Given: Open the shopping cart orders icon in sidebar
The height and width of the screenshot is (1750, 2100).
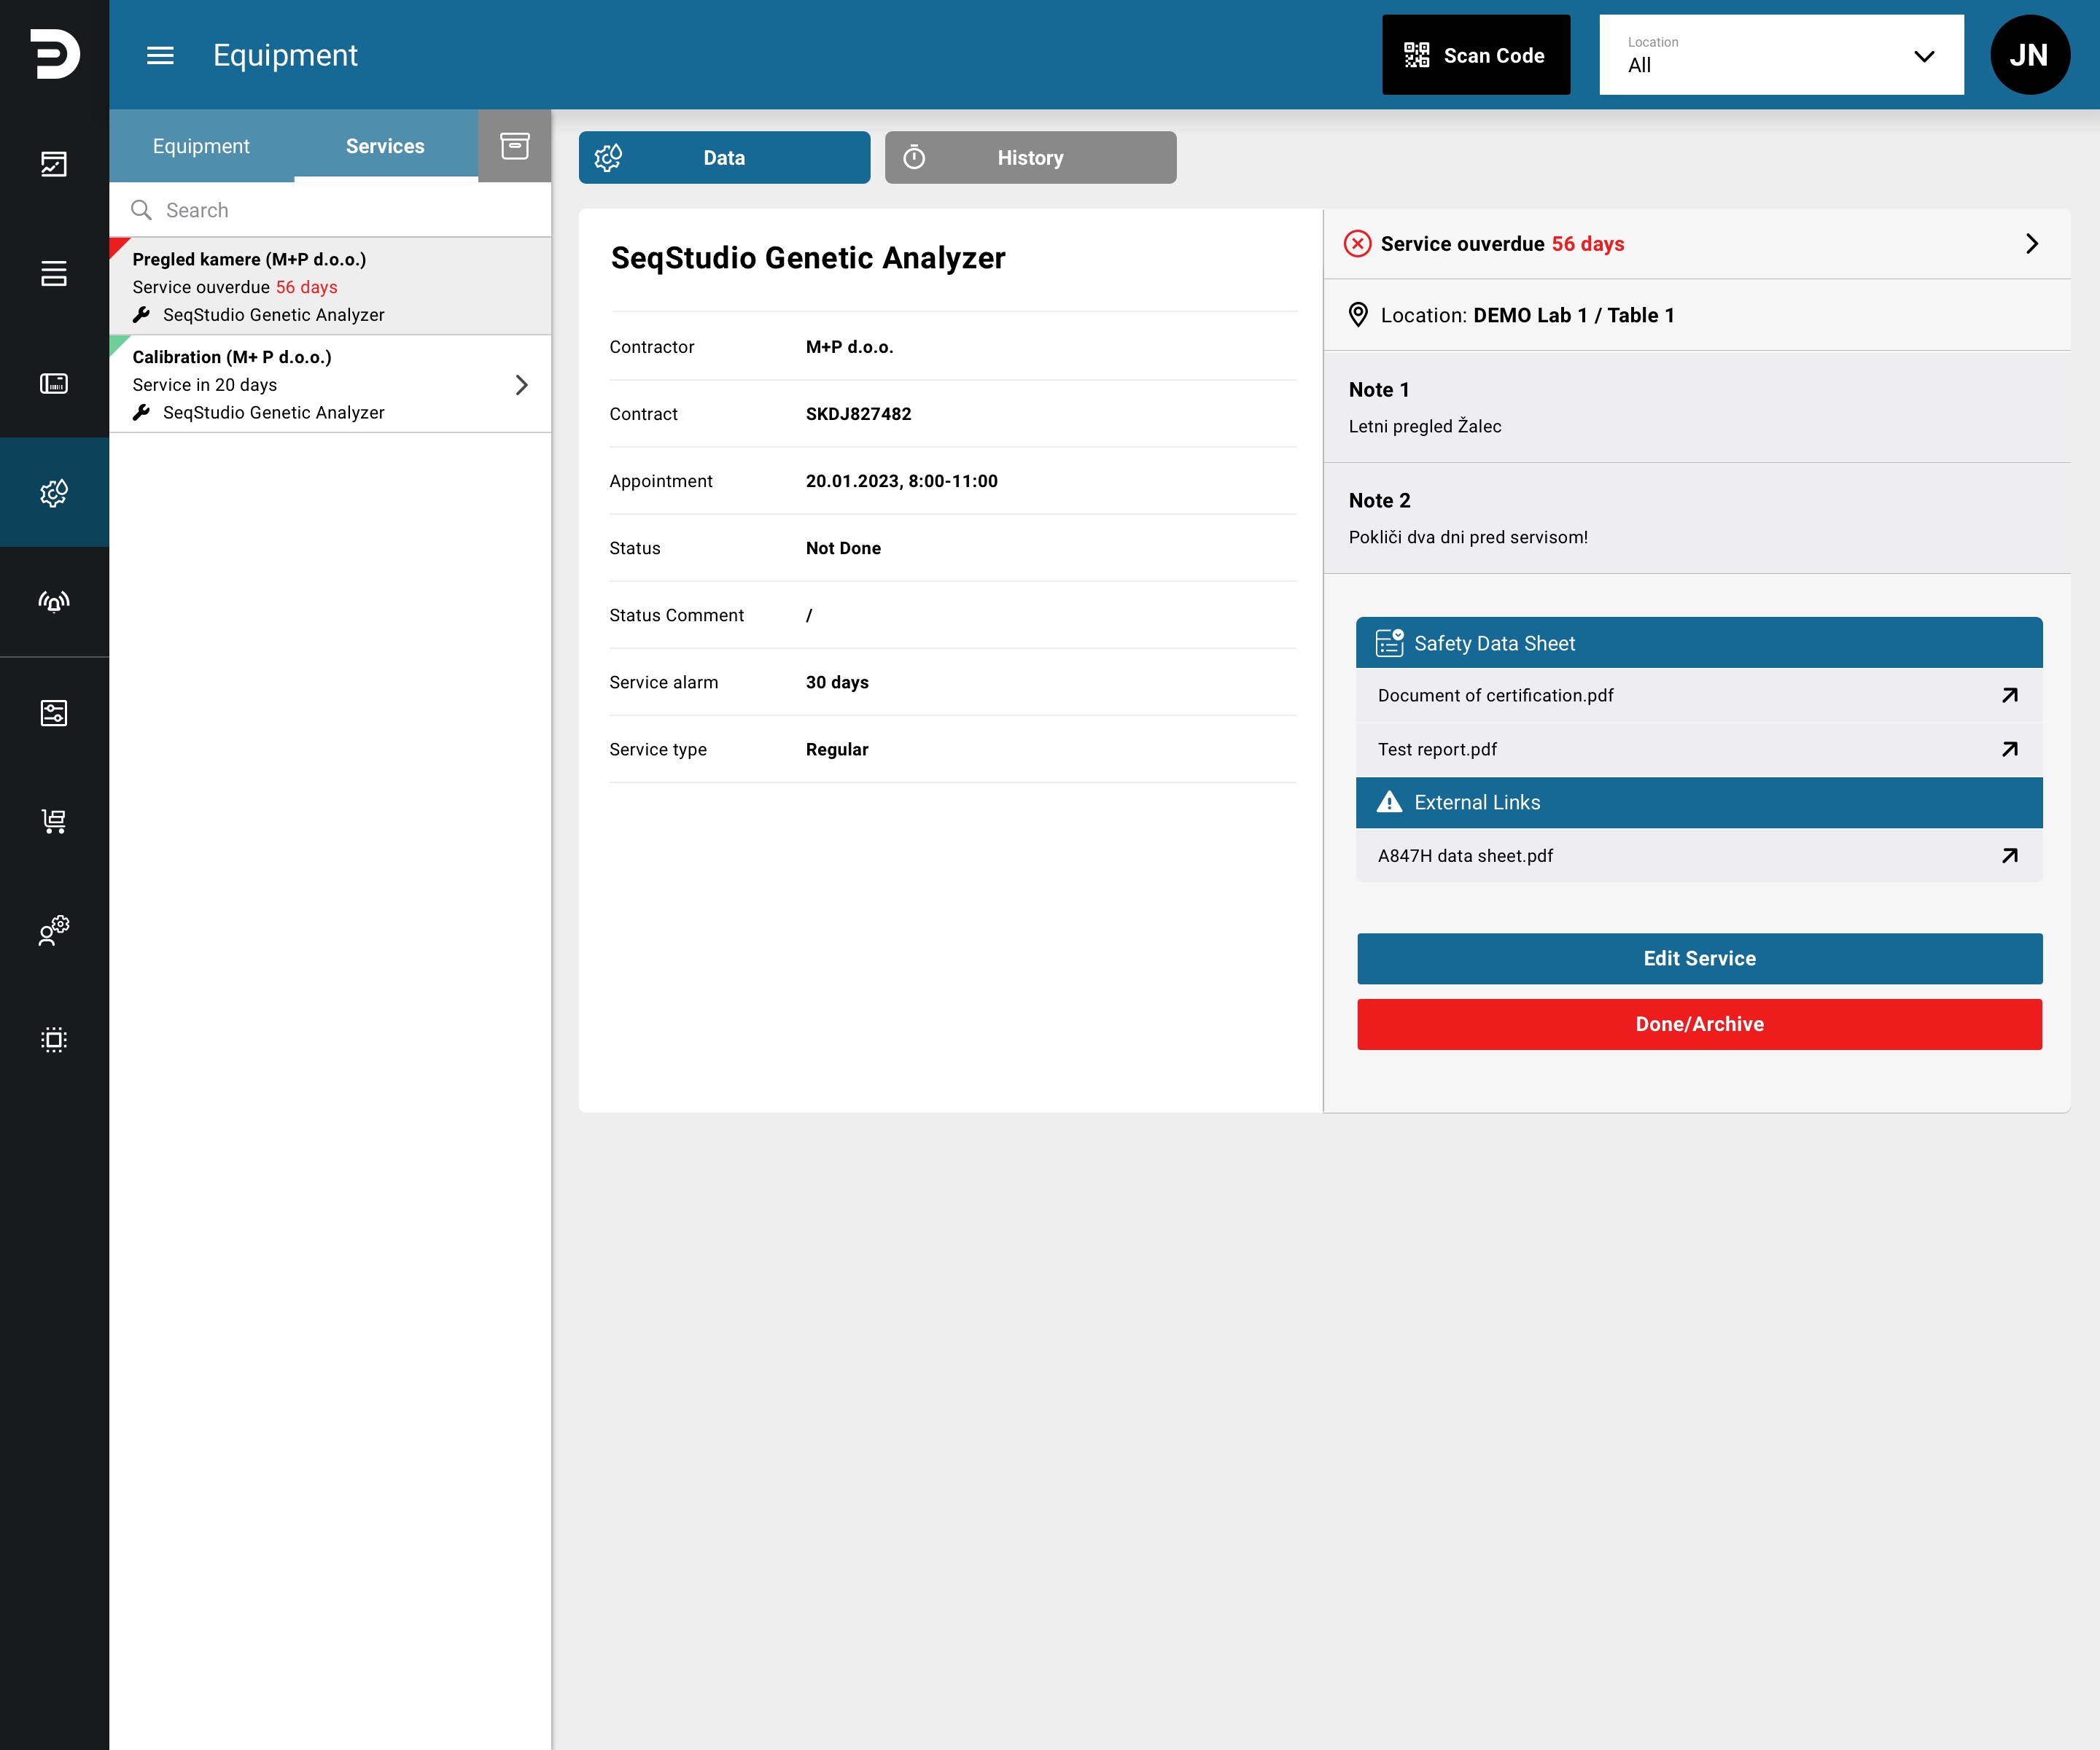Looking at the screenshot, I should point(54,822).
